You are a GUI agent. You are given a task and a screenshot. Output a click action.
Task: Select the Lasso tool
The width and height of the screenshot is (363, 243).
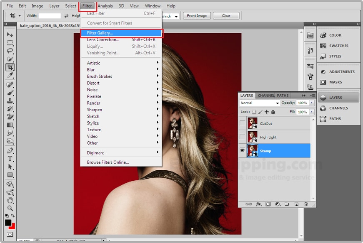pos(10,51)
